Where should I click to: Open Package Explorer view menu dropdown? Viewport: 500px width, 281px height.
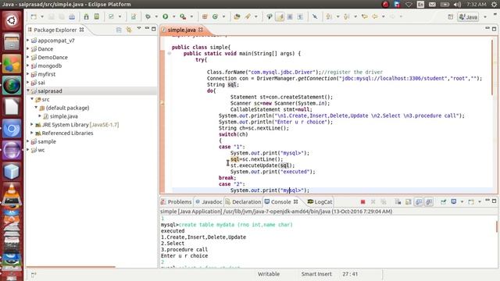[x=139, y=29]
